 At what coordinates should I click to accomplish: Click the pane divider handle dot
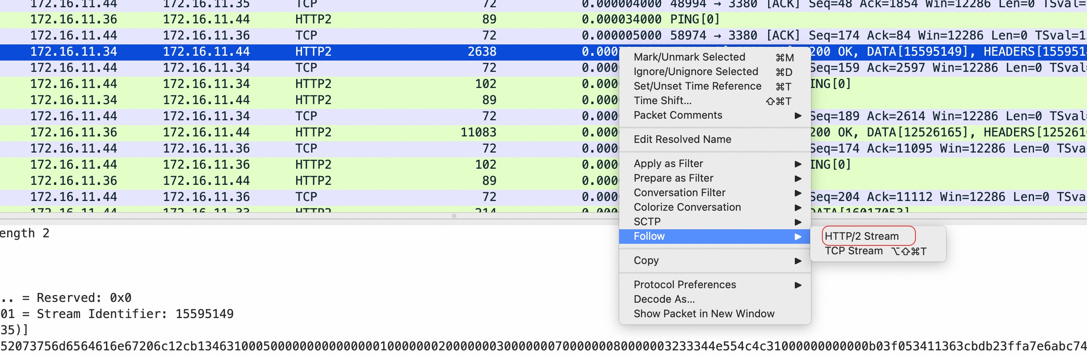pyautogui.click(x=454, y=216)
